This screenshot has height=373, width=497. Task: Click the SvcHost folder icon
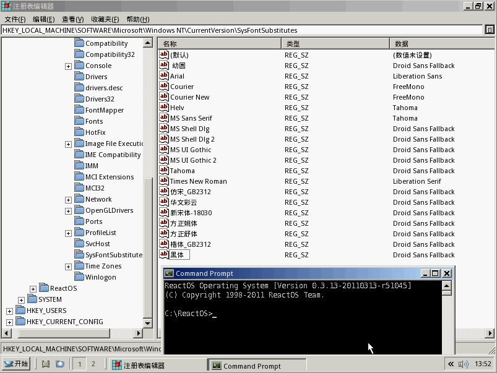pos(79,243)
